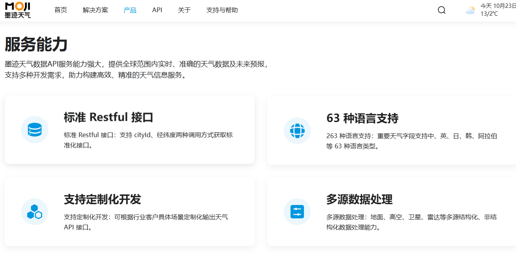
Task: Select the 多源数据处理 card title
Action: pos(359,199)
